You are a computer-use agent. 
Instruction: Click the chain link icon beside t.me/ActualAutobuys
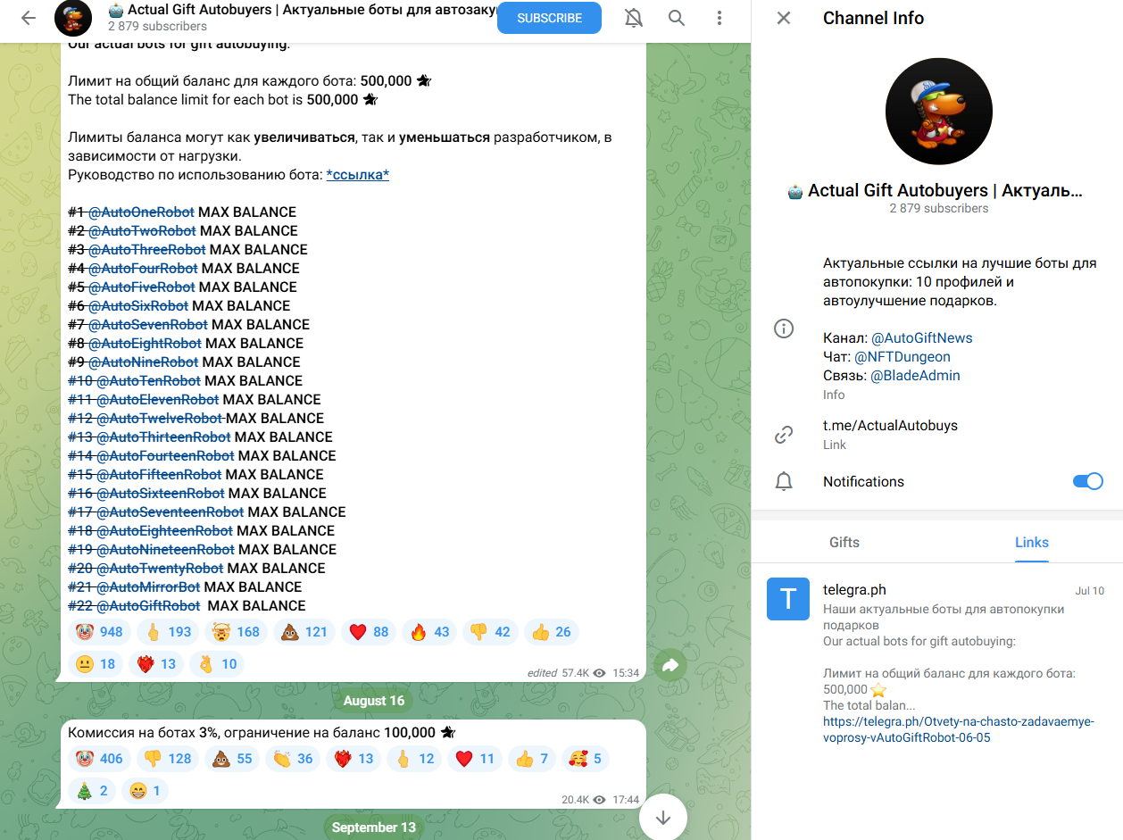click(784, 435)
